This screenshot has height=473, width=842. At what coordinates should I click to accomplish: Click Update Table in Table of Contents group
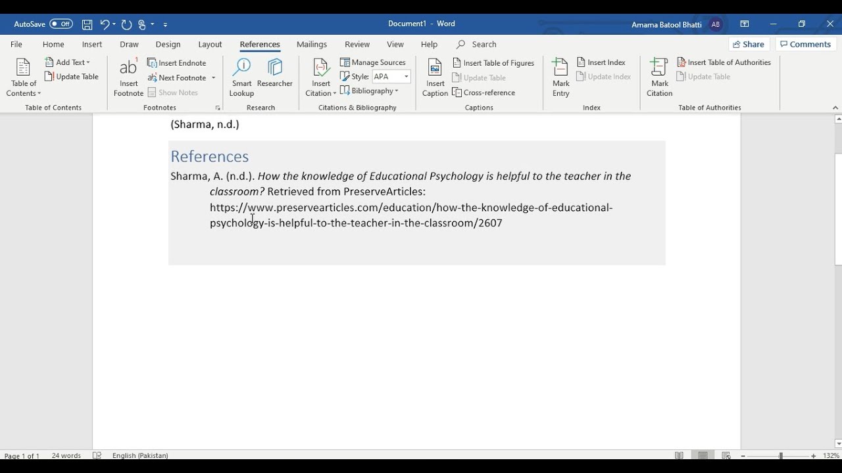71,77
